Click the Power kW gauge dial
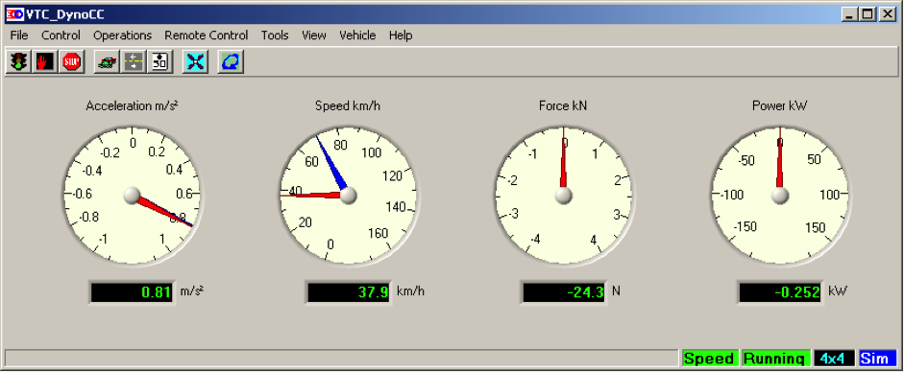Viewport: 904px width, 372px height. tap(779, 196)
